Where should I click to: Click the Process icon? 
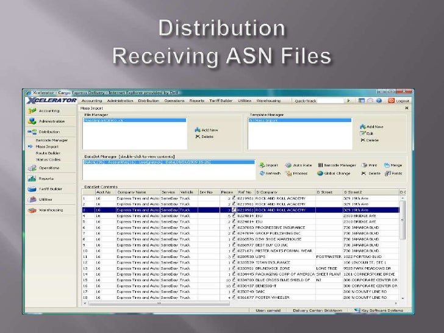pos(295,173)
